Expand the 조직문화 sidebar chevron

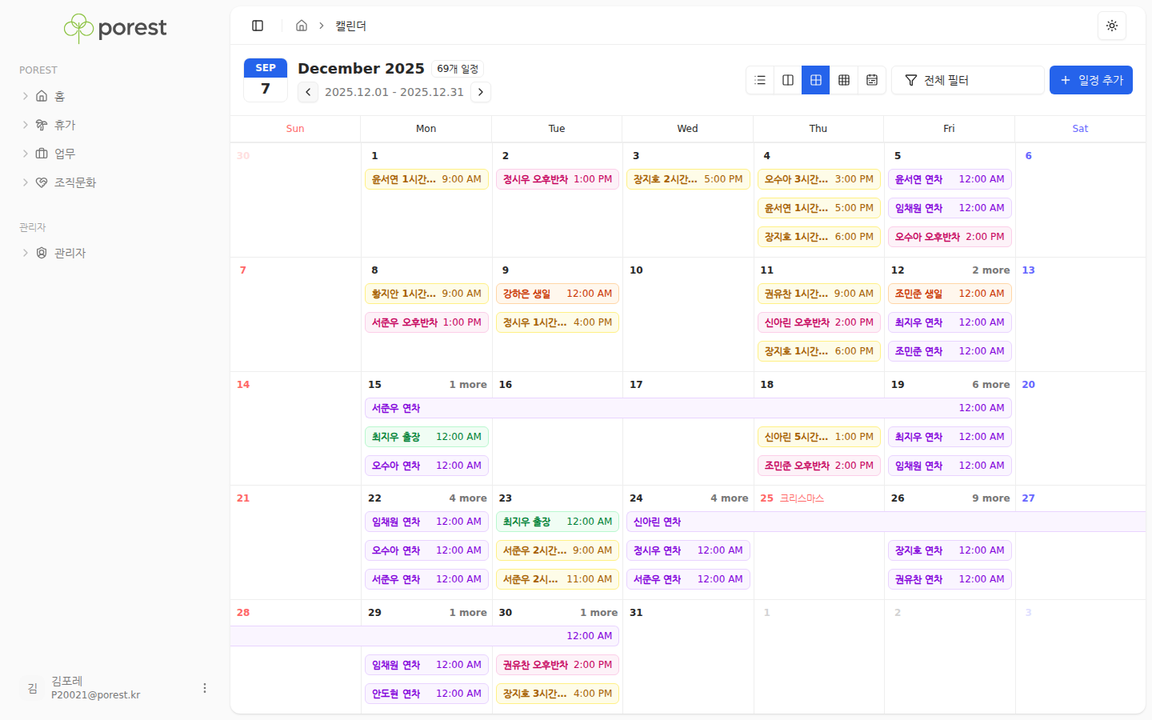(26, 182)
